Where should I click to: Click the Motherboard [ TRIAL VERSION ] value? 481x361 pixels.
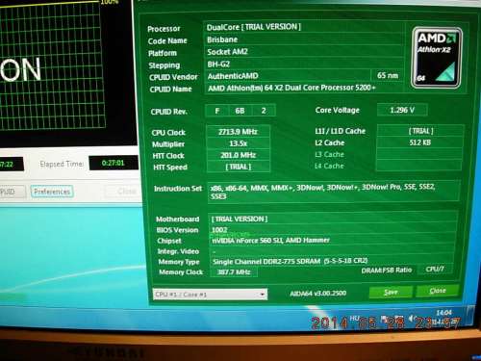coord(333,219)
